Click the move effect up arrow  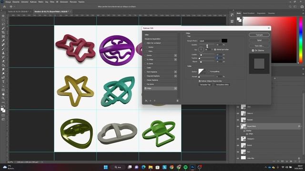(x=151, y=101)
